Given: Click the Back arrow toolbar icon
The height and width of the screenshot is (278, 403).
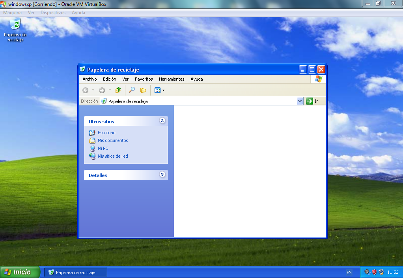Looking at the screenshot, I should (x=85, y=90).
